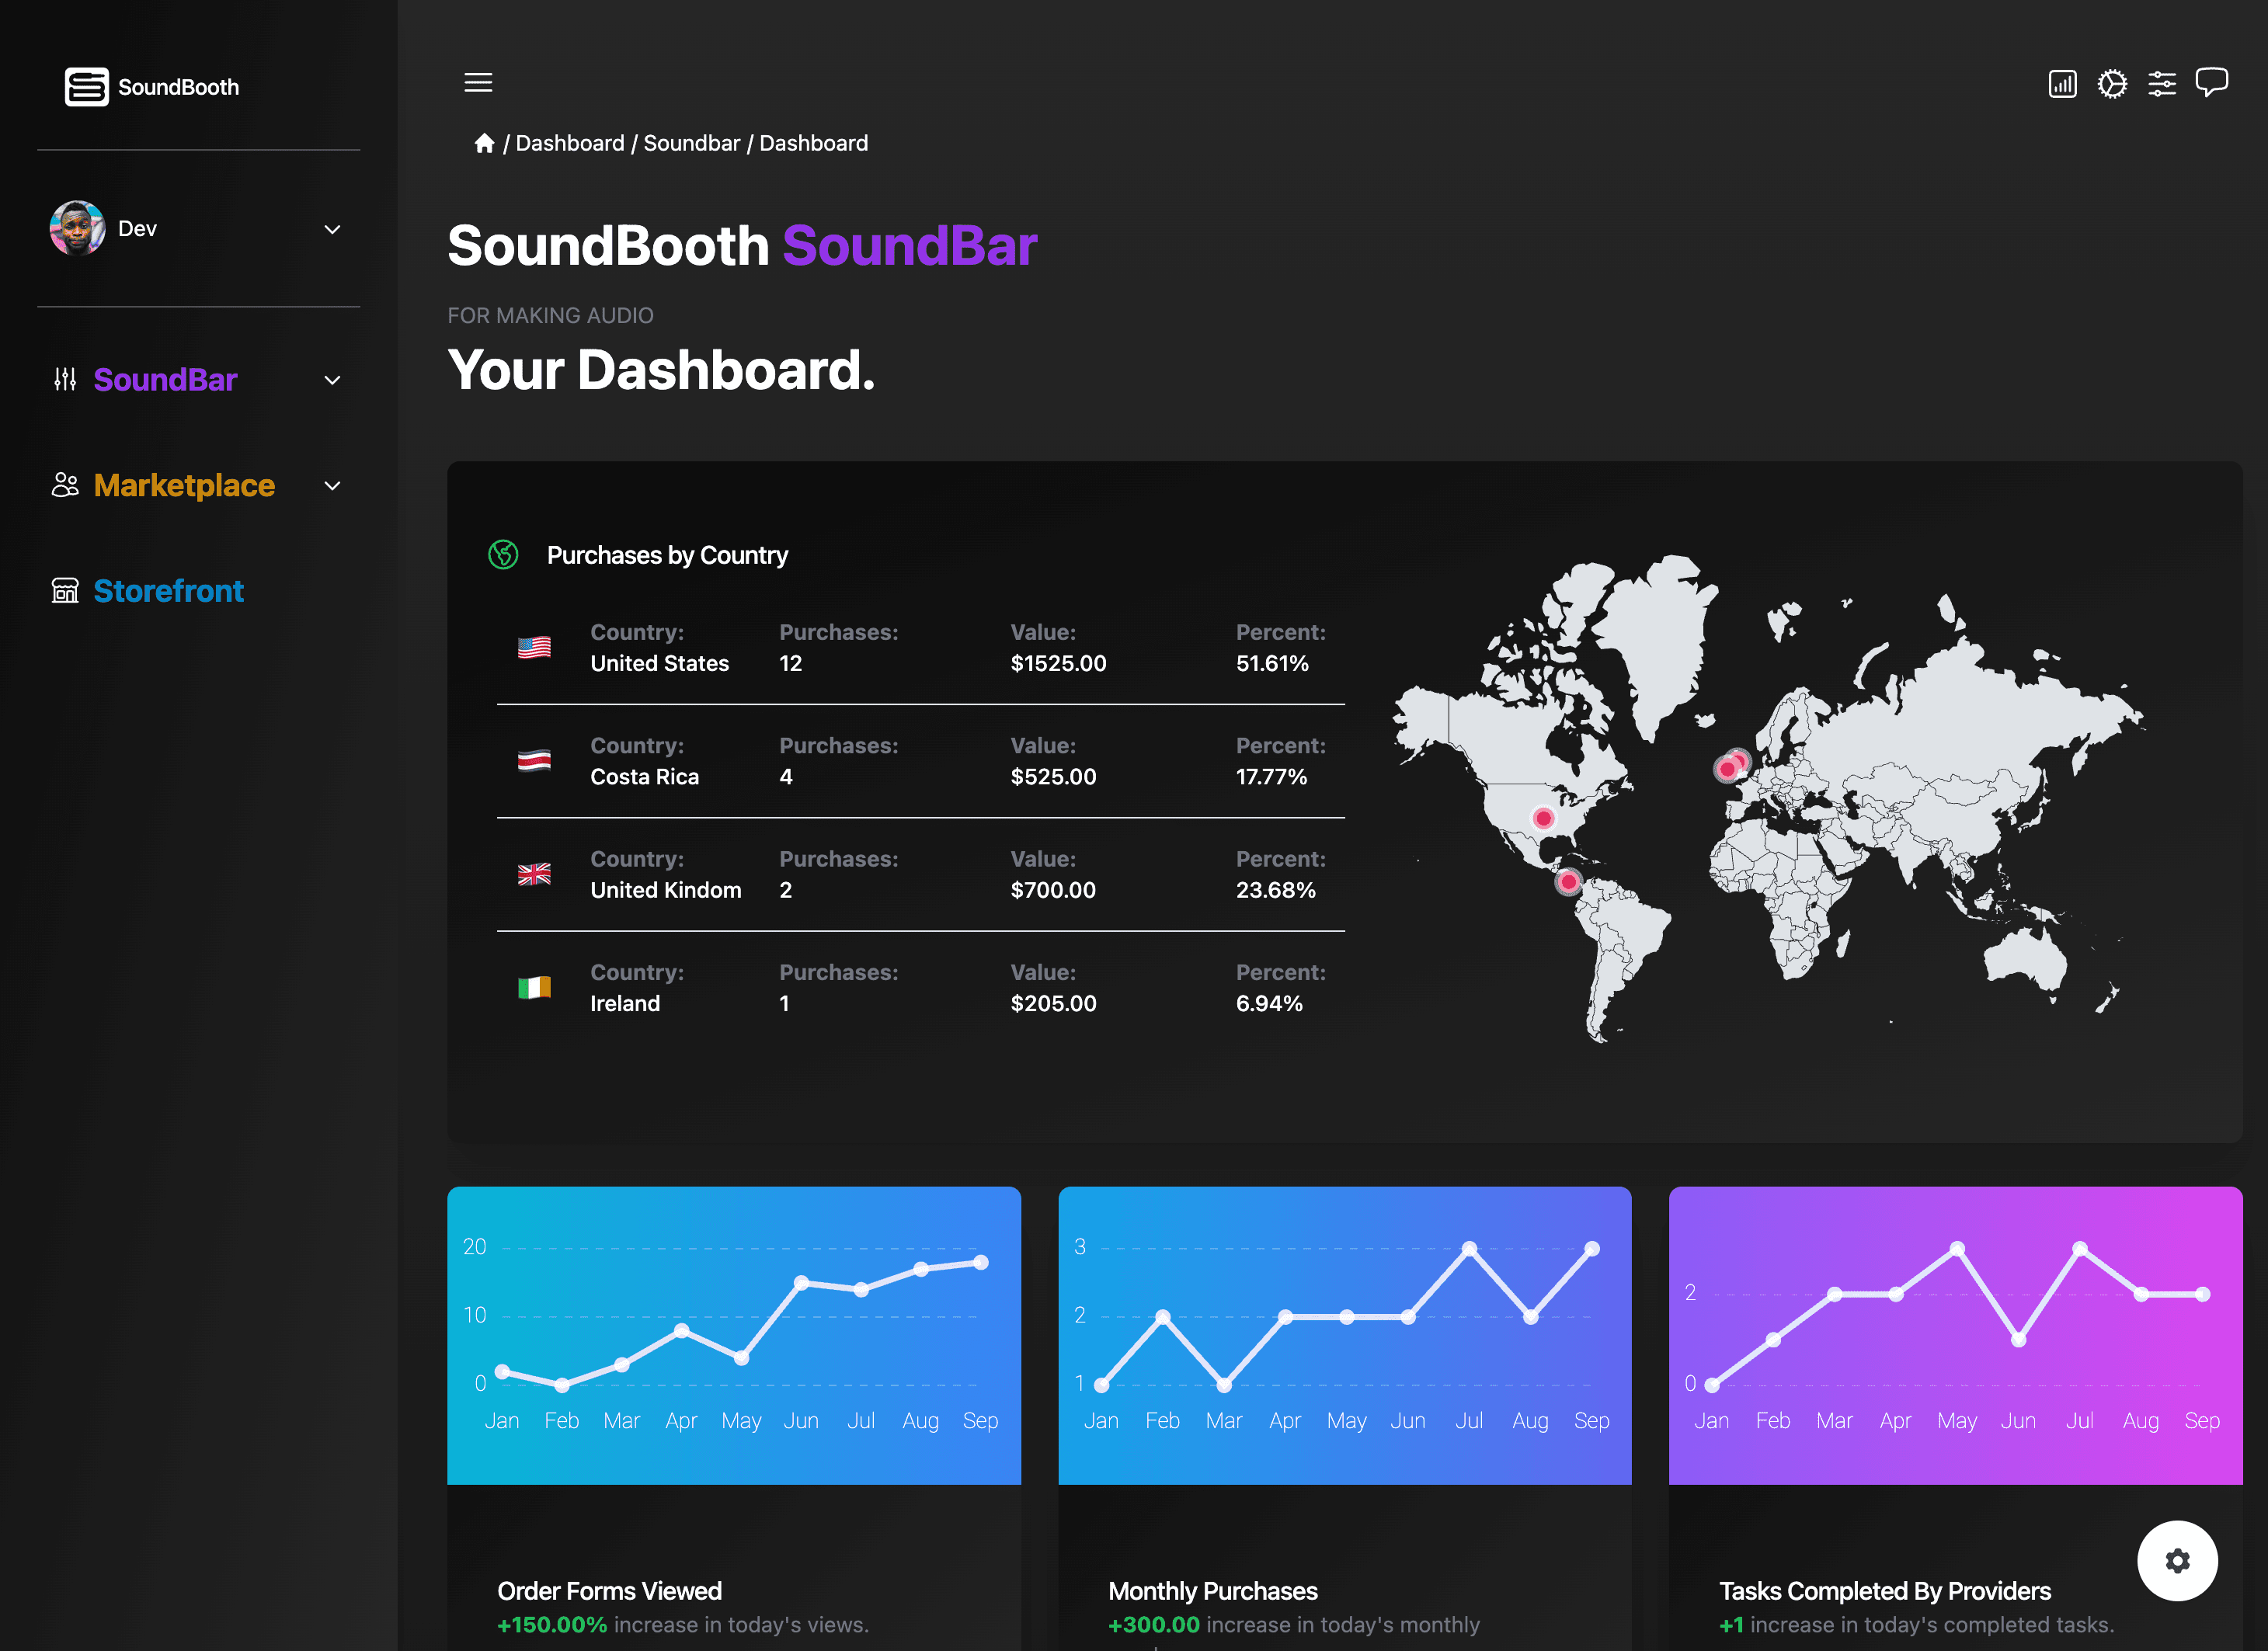The width and height of the screenshot is (2268, 1651).
Task: Click the settings gear icon top right
Action: [2113, 84]
